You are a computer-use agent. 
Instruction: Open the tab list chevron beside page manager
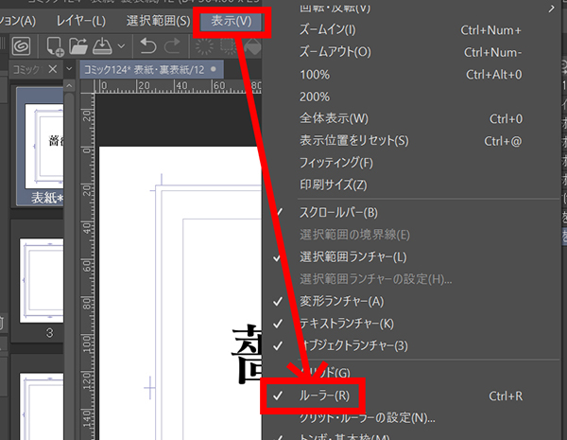coord(68,70)
